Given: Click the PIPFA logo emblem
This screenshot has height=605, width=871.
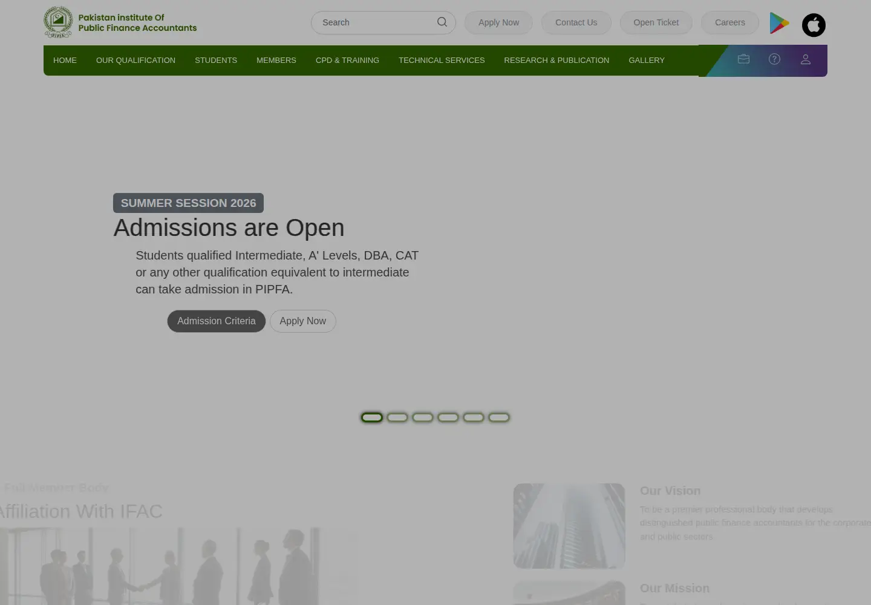Looking at the screenshot, I should (x=58, y=22).
